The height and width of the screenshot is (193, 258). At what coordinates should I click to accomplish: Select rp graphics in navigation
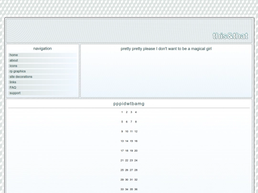click(x=43, y=71)
